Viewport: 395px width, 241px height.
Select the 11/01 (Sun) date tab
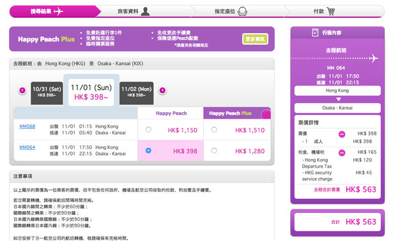click(91, 92)
